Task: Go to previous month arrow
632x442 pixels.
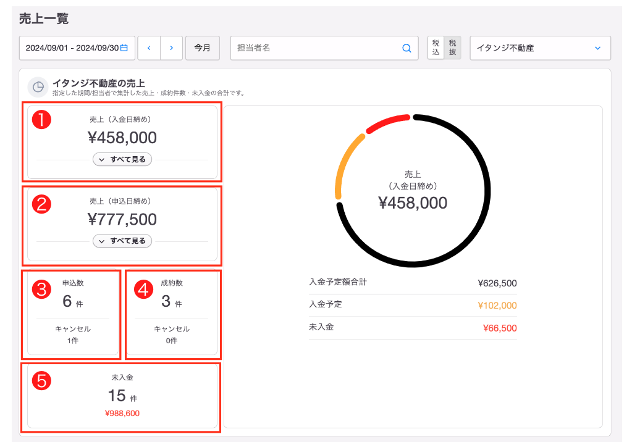Action: (149, 48)
